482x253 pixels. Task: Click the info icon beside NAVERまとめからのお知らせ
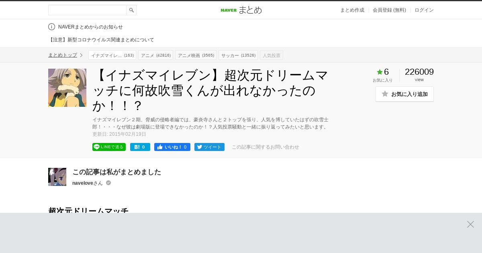51,27
